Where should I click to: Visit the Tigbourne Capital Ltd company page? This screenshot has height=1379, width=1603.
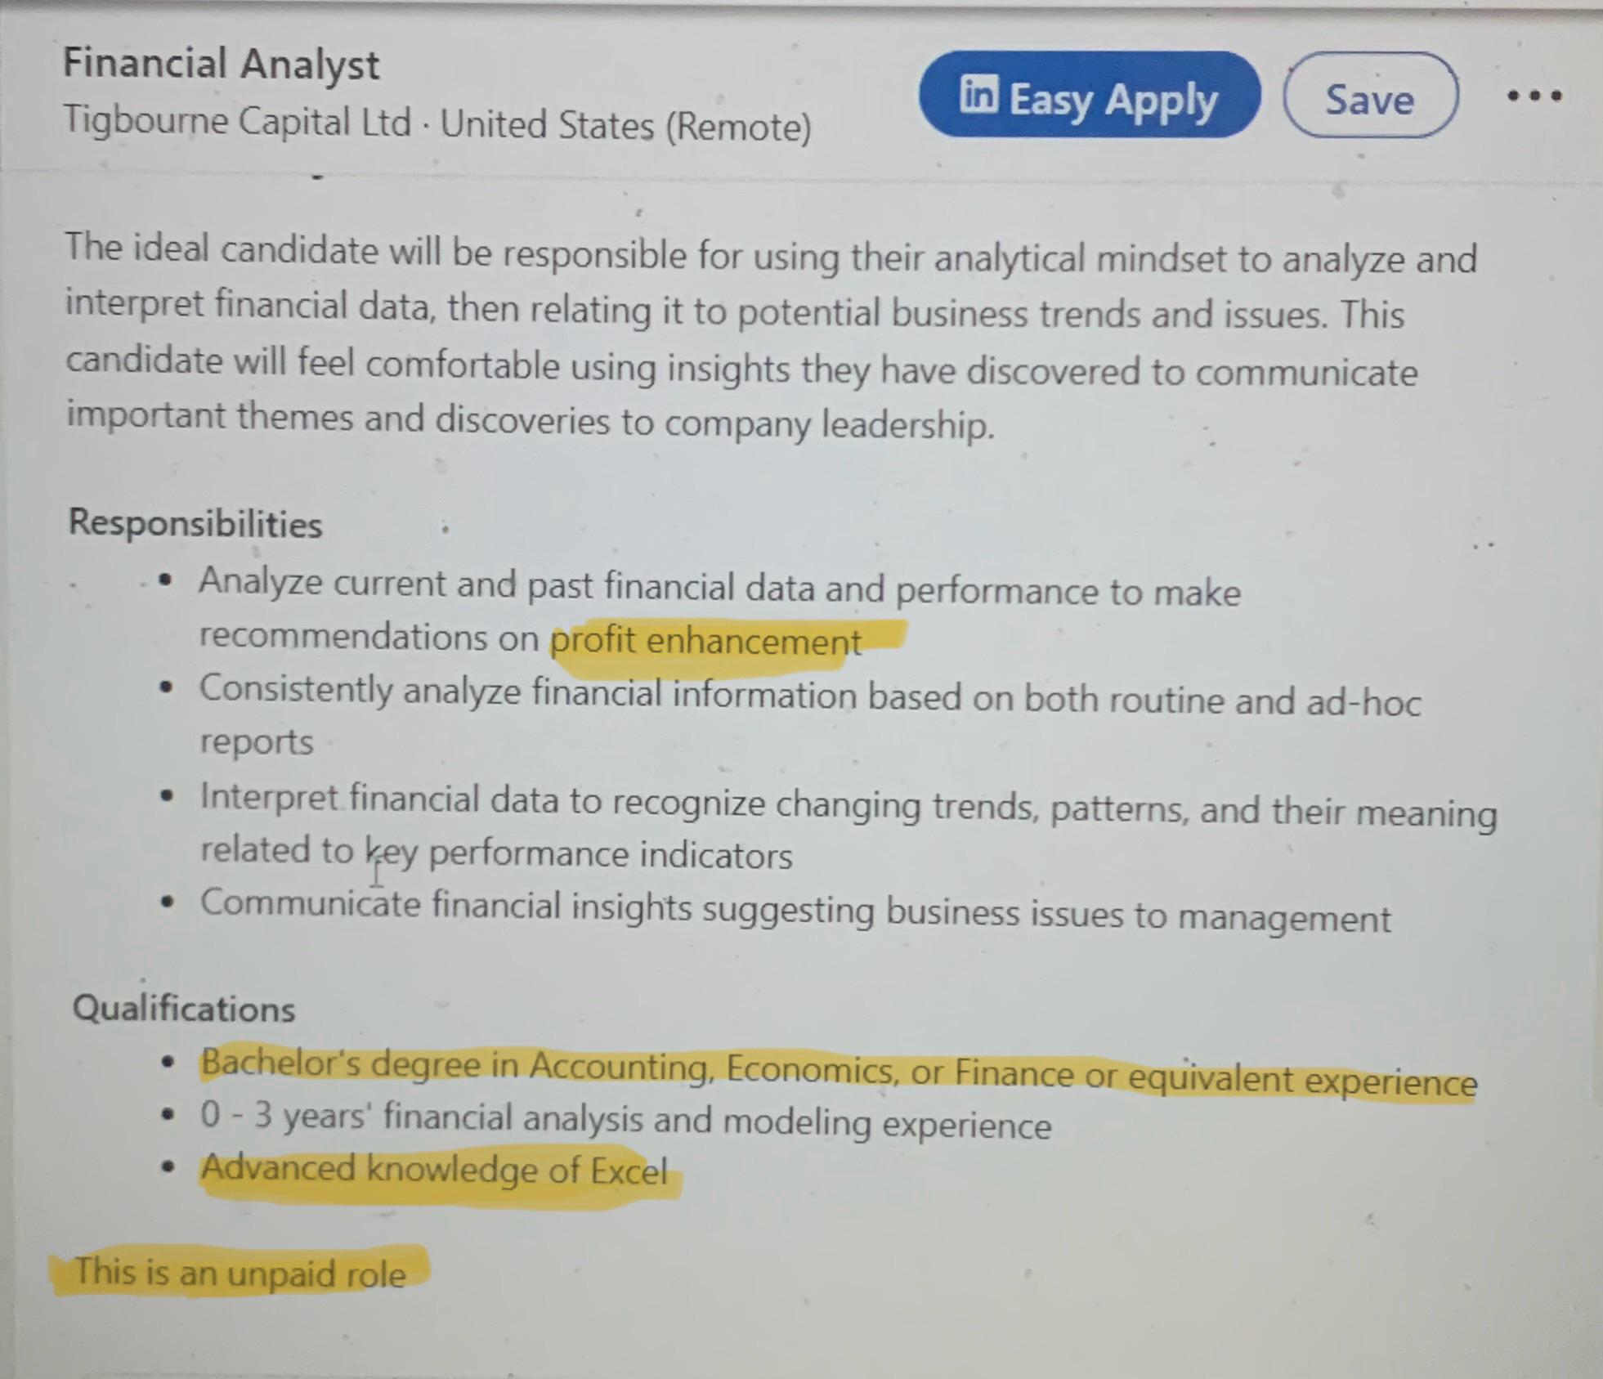coord(237,122)
